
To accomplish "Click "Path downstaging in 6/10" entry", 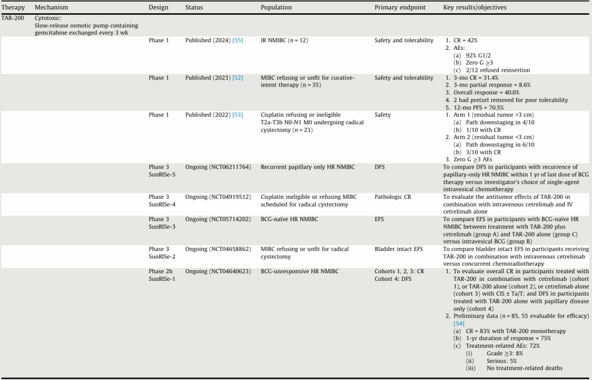I will [x=500, y=145].
